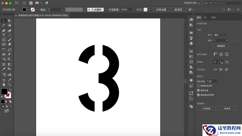
Task: Click 文档设置 in the control bar
Action: coord(161,10)
